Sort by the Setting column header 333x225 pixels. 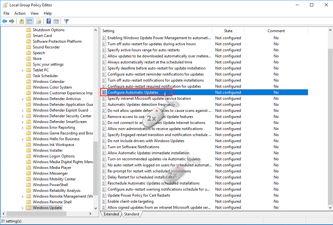tap(156, 31)
